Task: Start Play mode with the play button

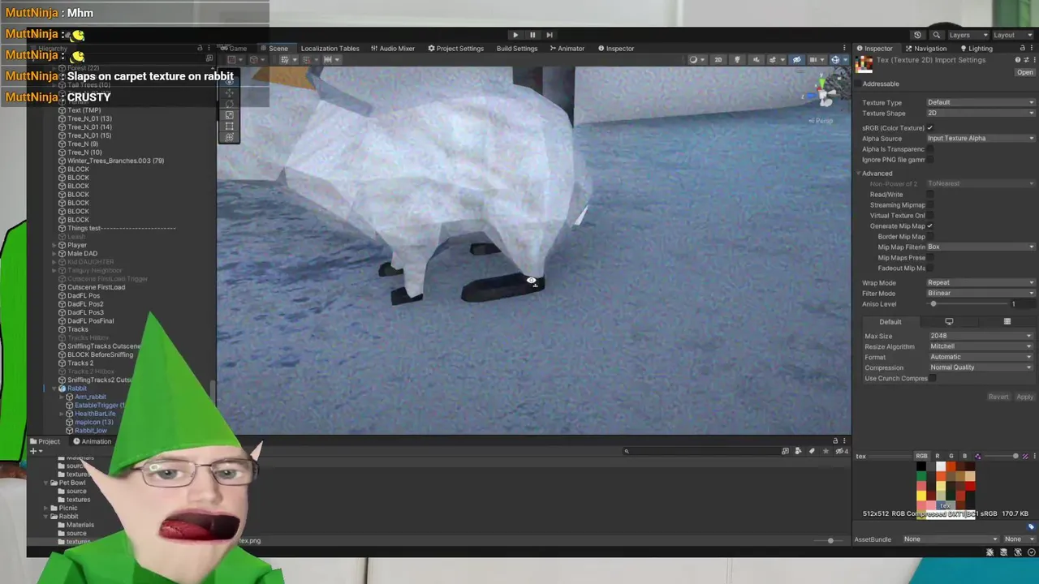Action: pyautogui.click(x=515, y=35)
